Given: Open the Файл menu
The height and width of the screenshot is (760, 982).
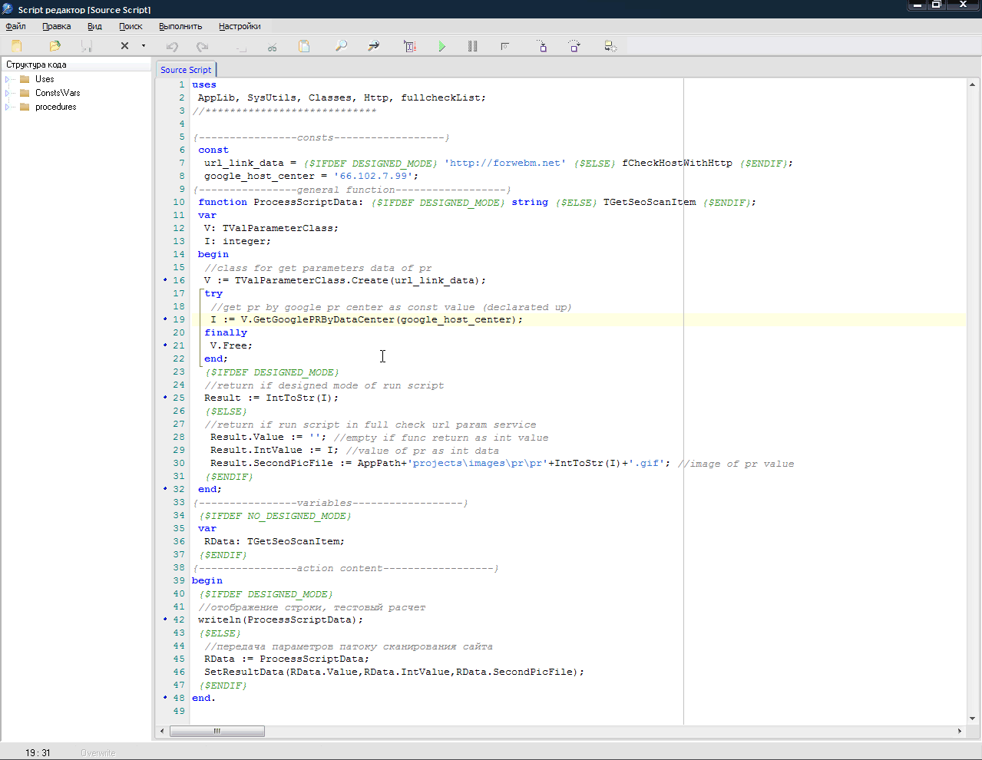Looking at the screenshot, I should (15, 26).
